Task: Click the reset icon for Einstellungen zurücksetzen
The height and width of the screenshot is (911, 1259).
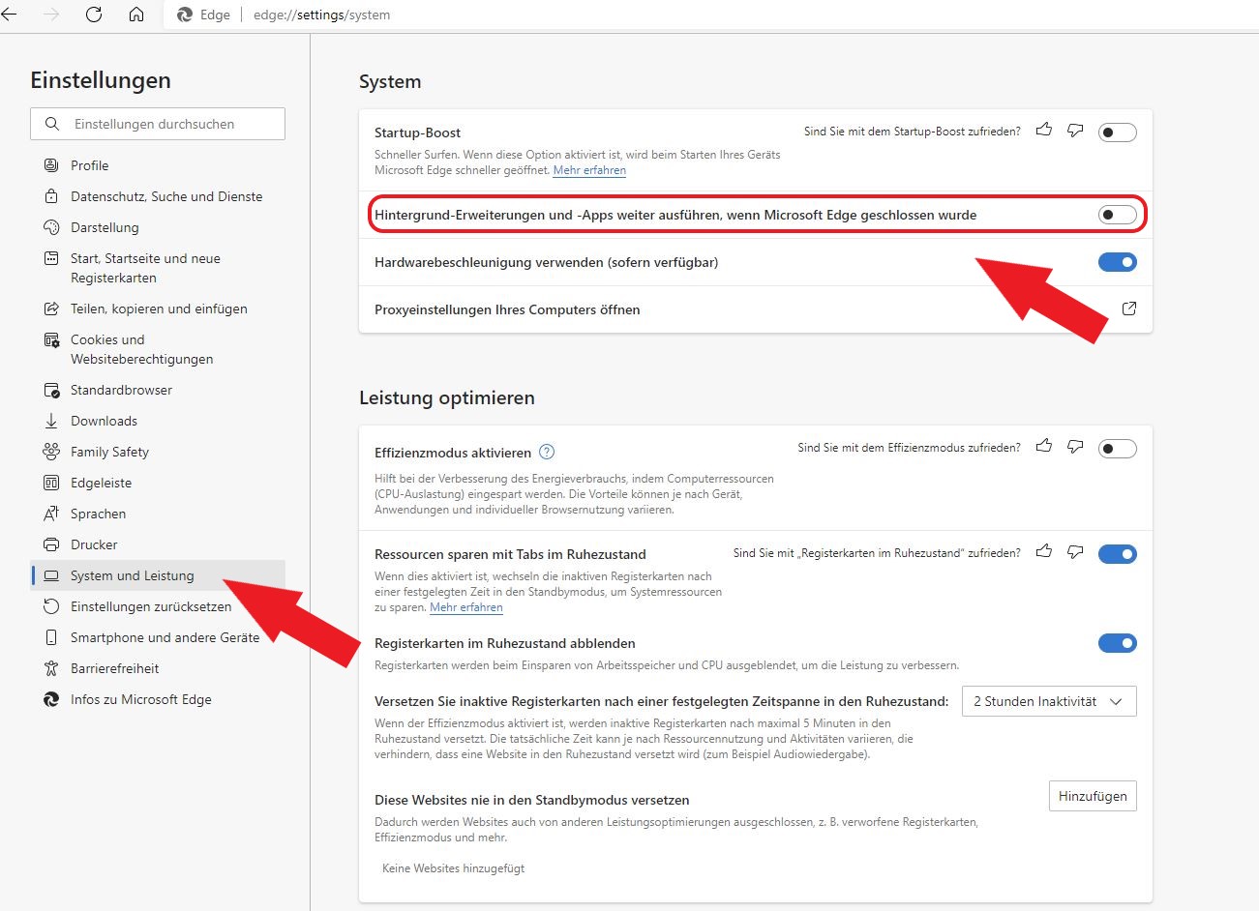Action: pos(51,606)
